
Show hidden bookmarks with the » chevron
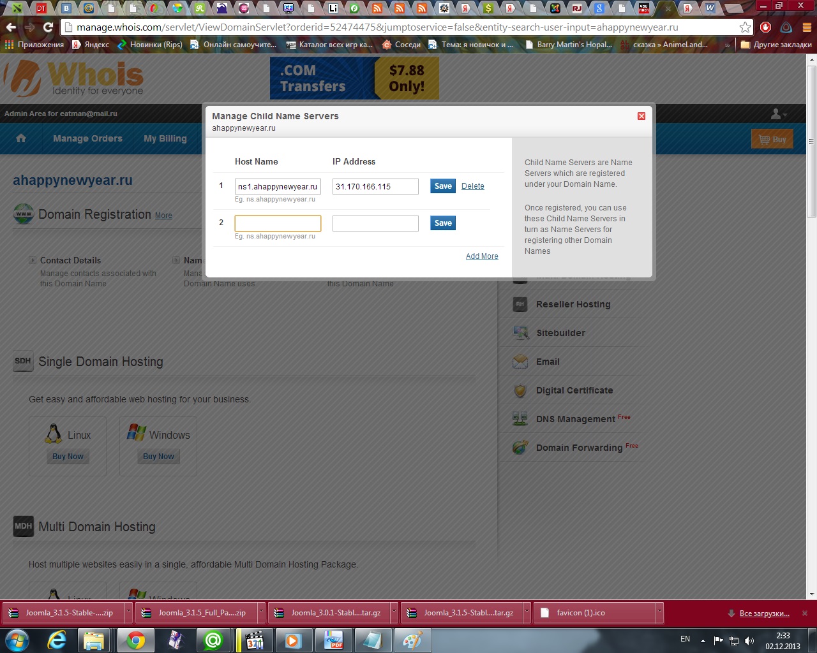pyautogui.click(x=727, y=45)
